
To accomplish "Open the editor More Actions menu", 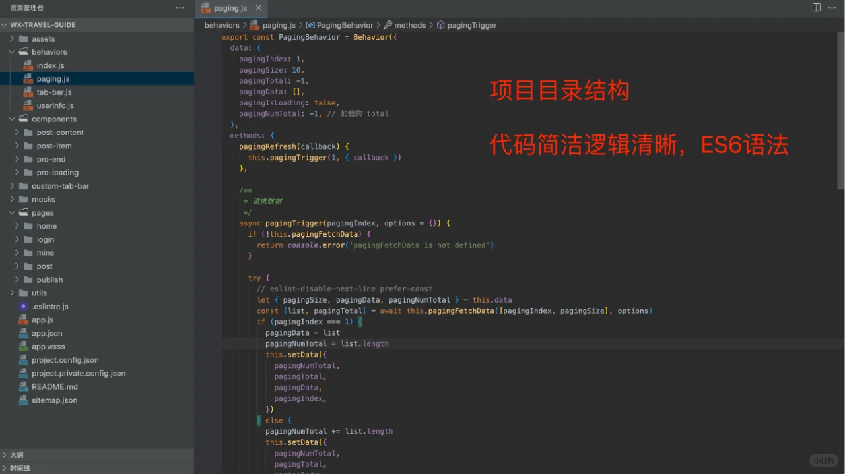I will (x=831, y=7).
